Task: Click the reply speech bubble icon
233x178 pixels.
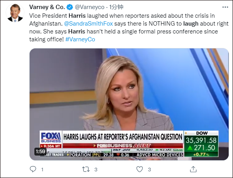Action: point(33,169)
